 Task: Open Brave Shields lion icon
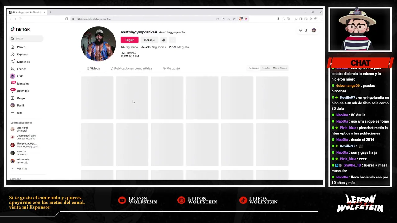point(241,19)
